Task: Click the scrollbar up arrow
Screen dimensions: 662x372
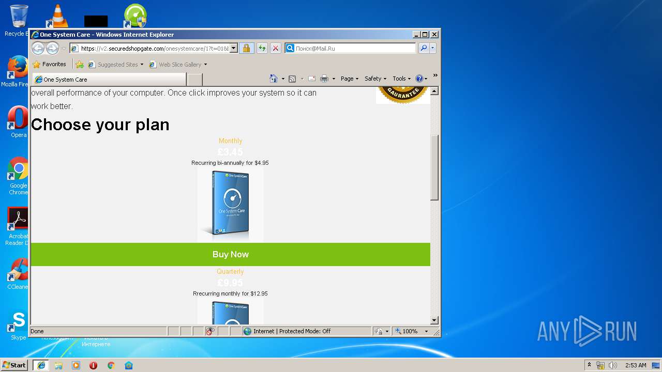Action: pos(434,91)
